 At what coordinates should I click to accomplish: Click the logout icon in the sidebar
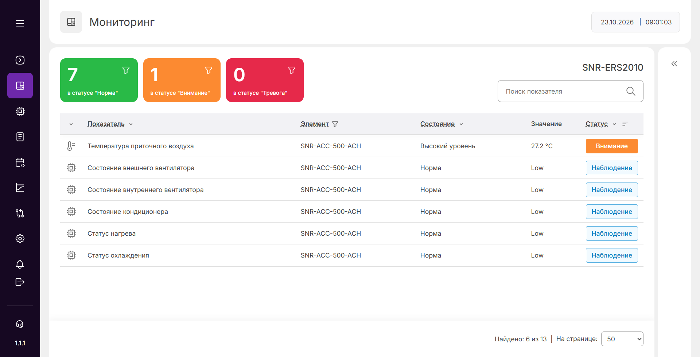click(x=20, y=282)
